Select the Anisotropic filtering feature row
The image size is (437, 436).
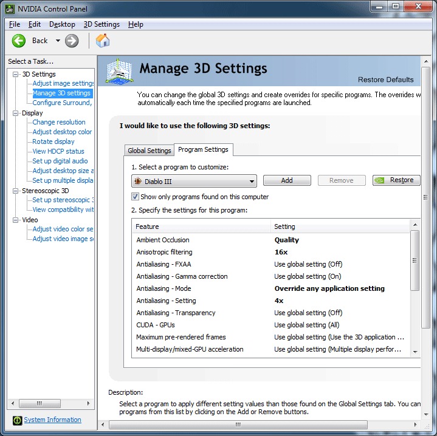point(271,252)
